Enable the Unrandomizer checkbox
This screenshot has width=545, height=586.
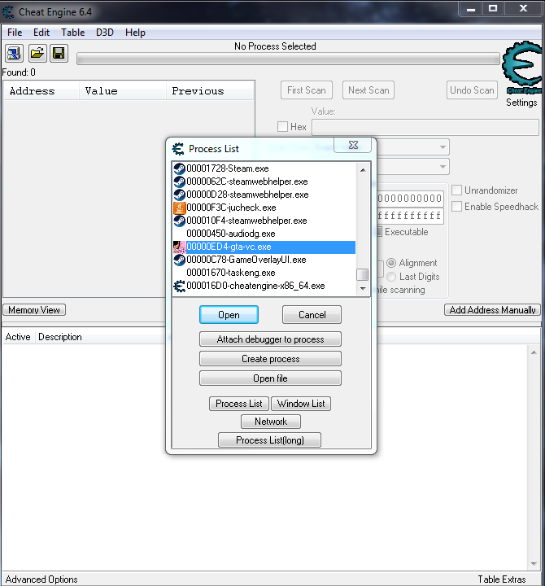click(x=456, y=190)
